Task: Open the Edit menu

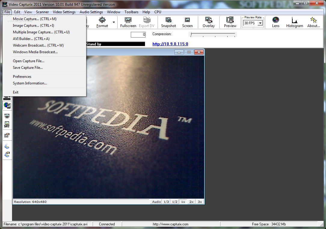Action: 17,12
